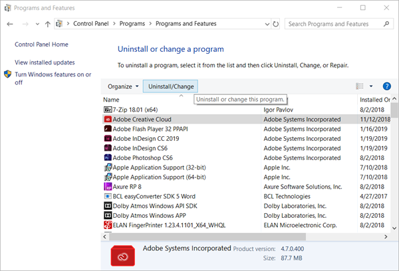Sort by Installed On column header
This screenshot has height=271, width=399.
(374, 100)
